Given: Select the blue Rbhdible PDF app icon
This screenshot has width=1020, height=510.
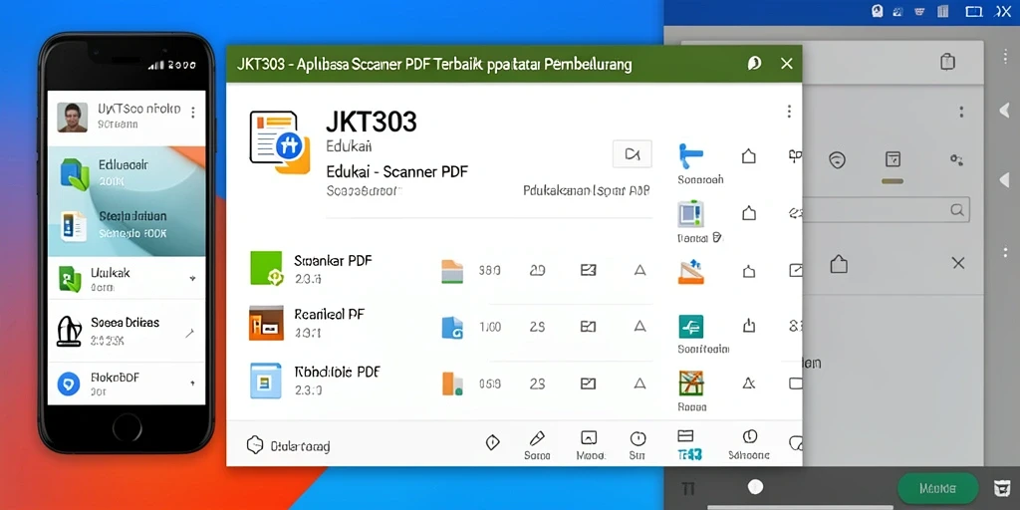Looking at the screenshot, I should [x=266, y=381].
